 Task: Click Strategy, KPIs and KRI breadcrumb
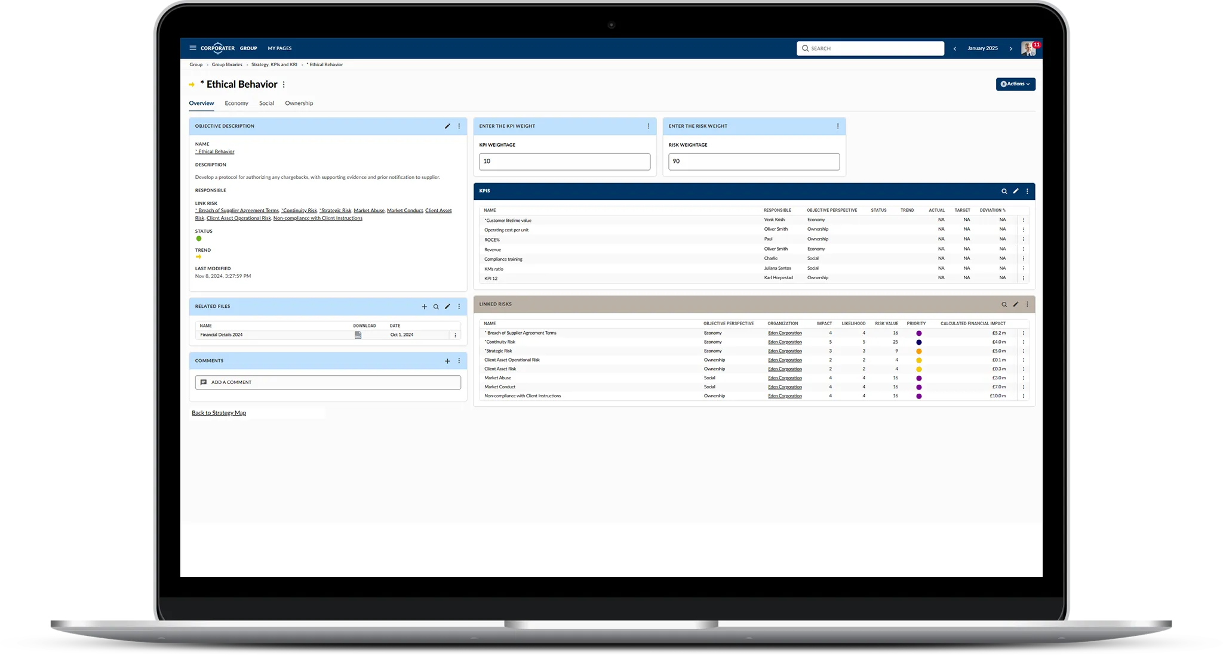274,64
